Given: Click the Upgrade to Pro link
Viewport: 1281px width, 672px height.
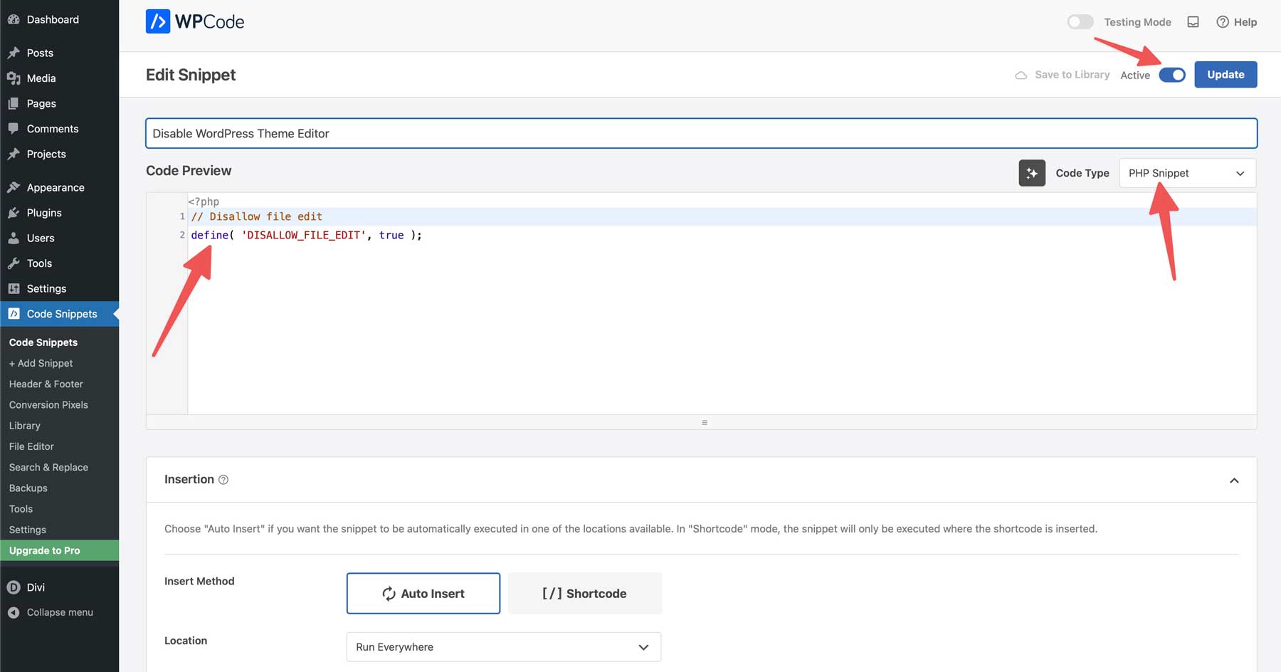Looking at the screenshot, I should pos(44,550).
